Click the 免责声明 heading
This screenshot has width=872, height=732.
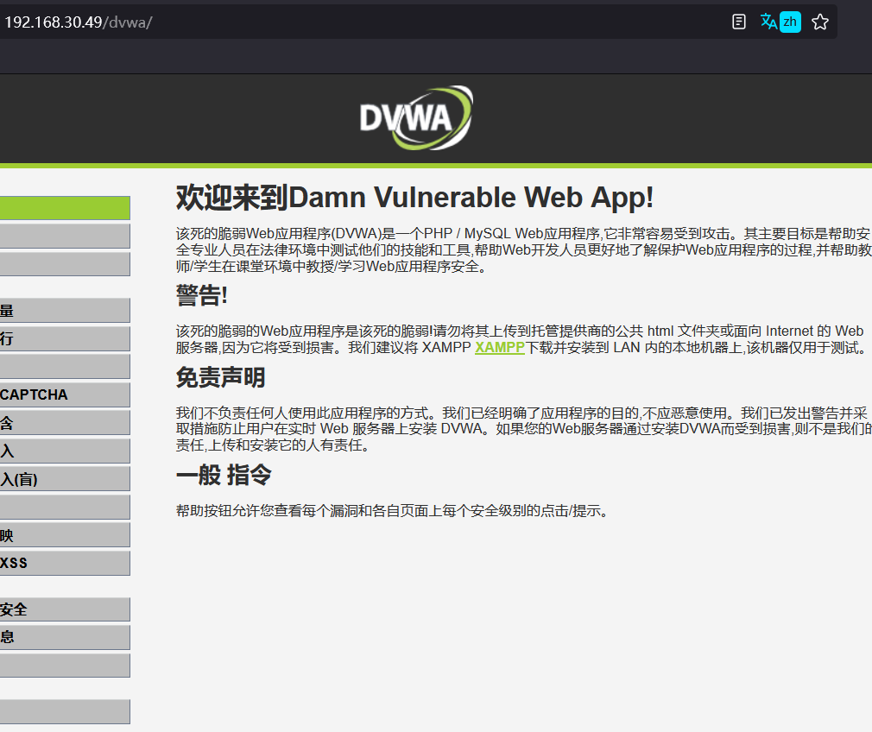[220, 377]
